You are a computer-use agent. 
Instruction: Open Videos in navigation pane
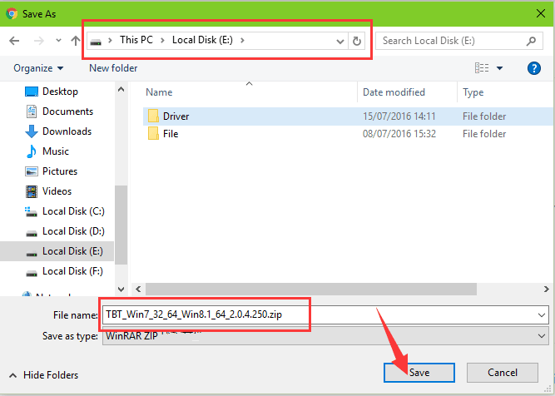[57, 191]
